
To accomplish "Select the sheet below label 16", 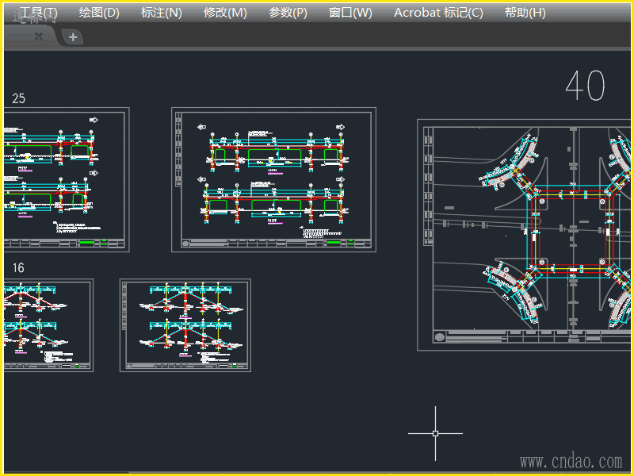I will click(x=47, y=324).
